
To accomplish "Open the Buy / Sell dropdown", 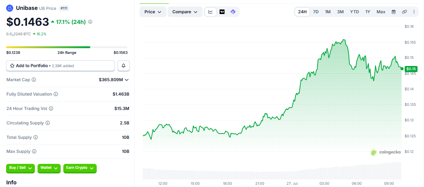I will coord(20,168).
